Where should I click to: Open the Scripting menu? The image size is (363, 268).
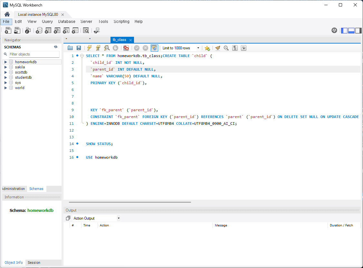tap(121, 21)
